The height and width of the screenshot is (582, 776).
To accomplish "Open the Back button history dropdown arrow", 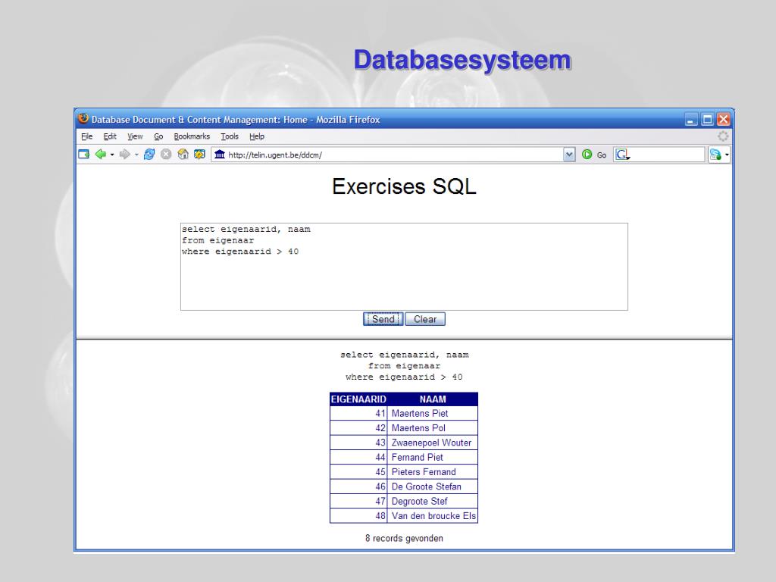I will (x=112, y=155).
